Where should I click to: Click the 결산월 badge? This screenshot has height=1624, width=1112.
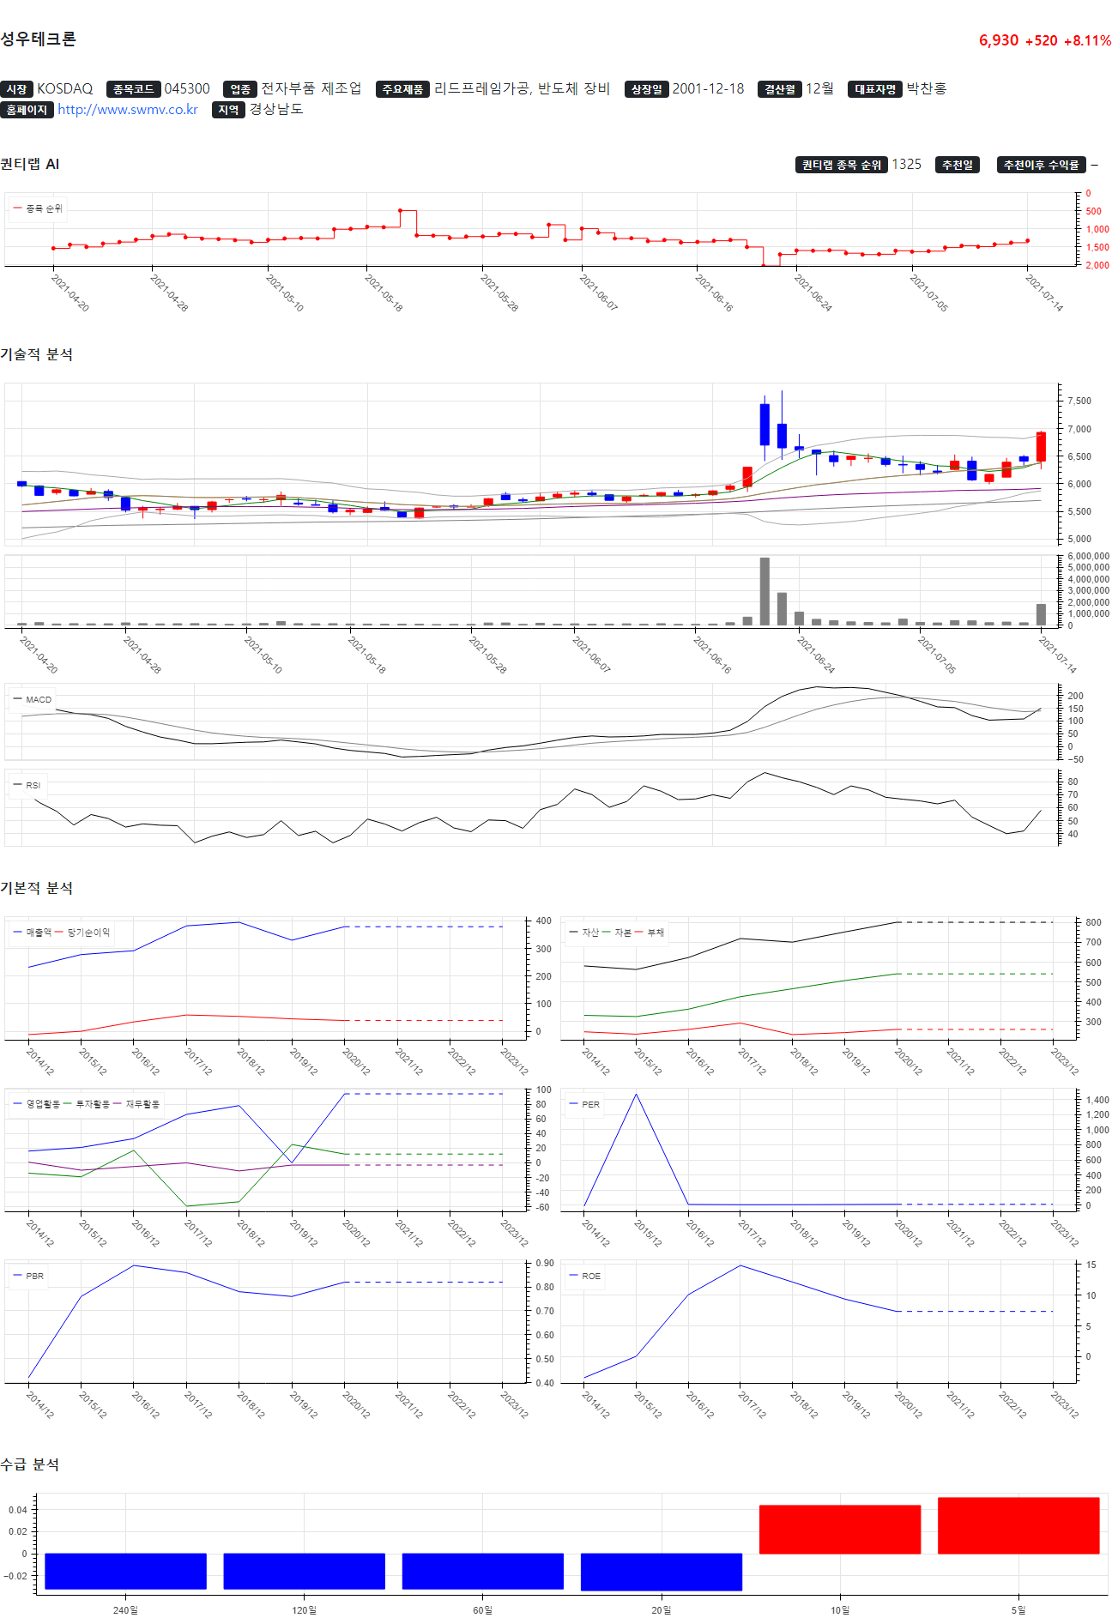(x=780, y=89)
